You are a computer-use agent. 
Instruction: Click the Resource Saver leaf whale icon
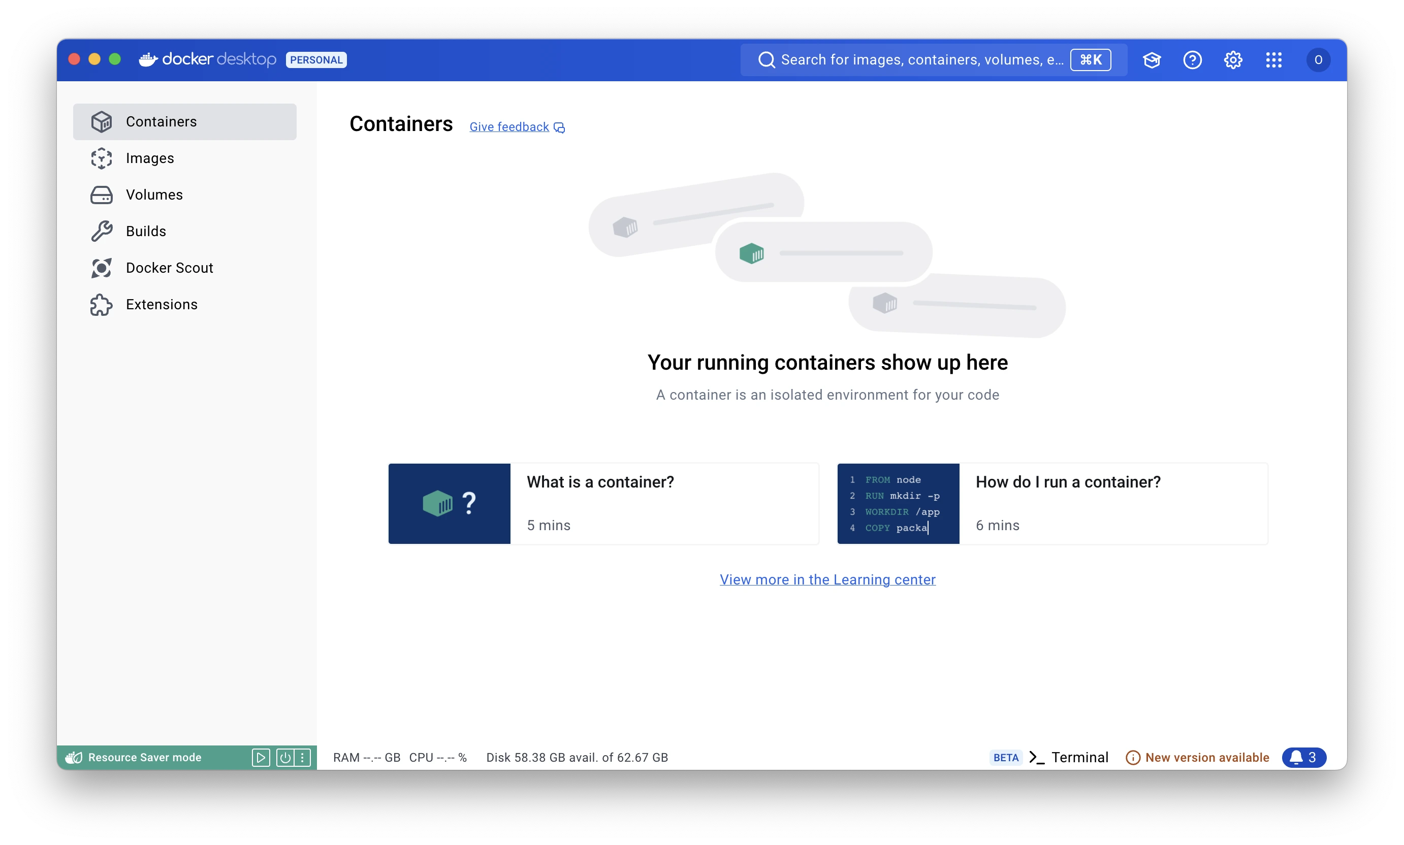(x=74, y=757)
